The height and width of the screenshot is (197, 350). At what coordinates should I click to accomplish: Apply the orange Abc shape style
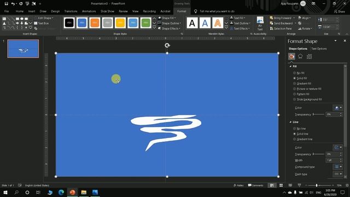coord(95,23)
